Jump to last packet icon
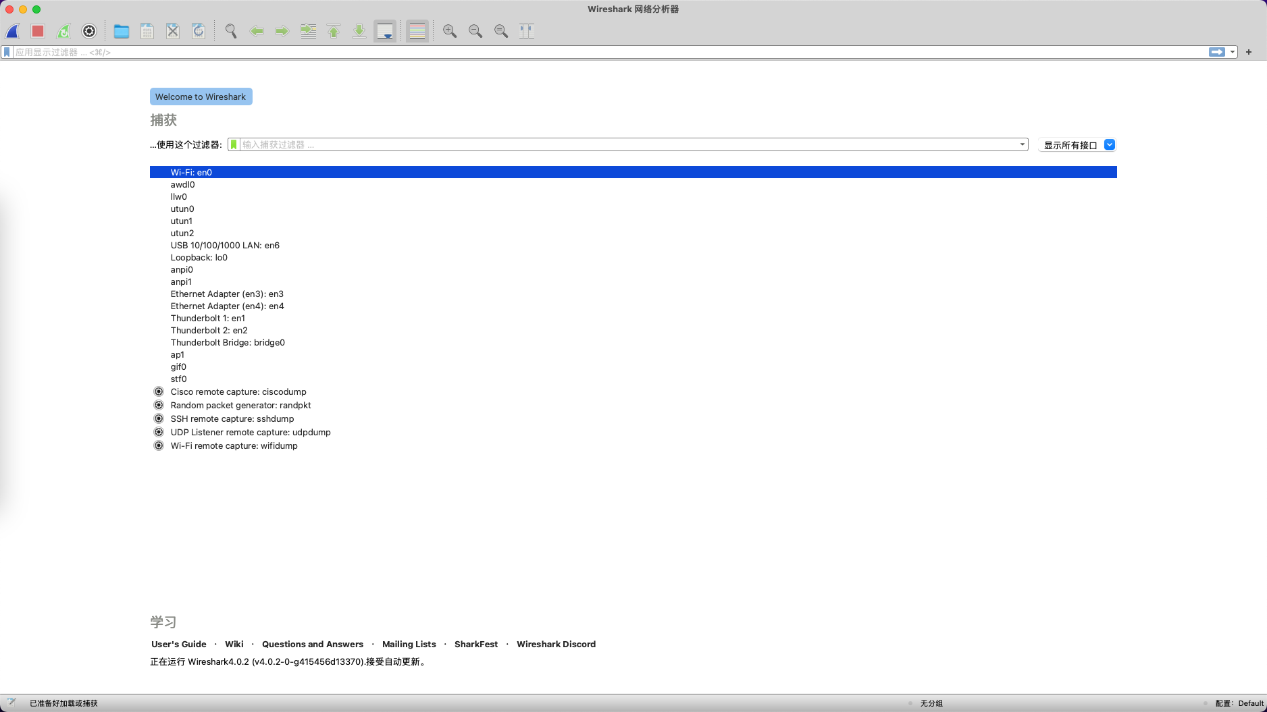 (359, 31)
